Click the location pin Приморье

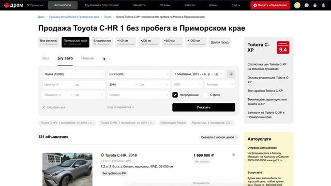(35, 5)
